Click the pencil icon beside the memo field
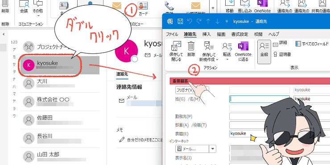The width and height of the screenshot is (330, 165). [x=122, y=139]
